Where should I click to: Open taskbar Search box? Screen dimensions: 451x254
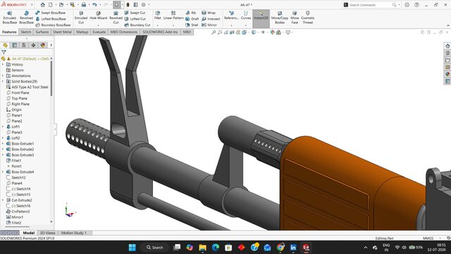coord(155,248)
